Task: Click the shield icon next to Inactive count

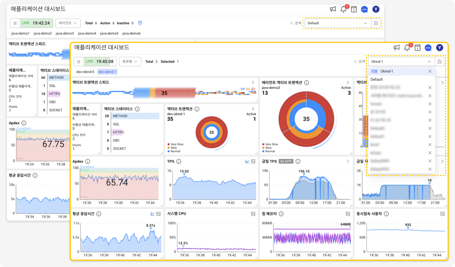Action: 140,23
